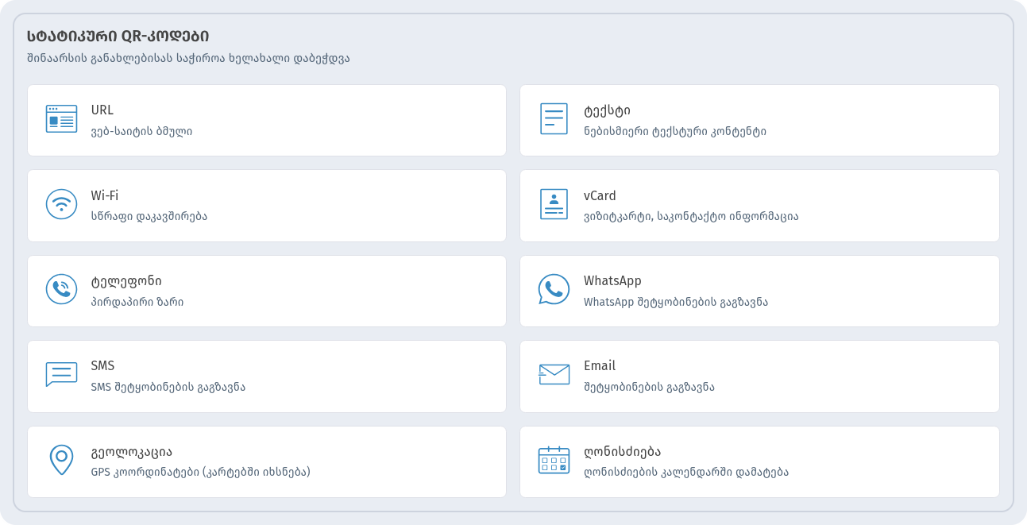Viewport: 1027px width, 525px height.
Task: Click the vCard contact card icon
Action: coord(554,204)
